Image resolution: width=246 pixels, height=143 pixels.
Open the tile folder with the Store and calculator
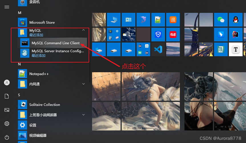pyautogui.click(x=114, y=35)
